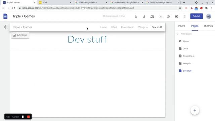
Task: Click the filter icon beside Filter pages
Action: pyautogui.click(x=178, y=34)
